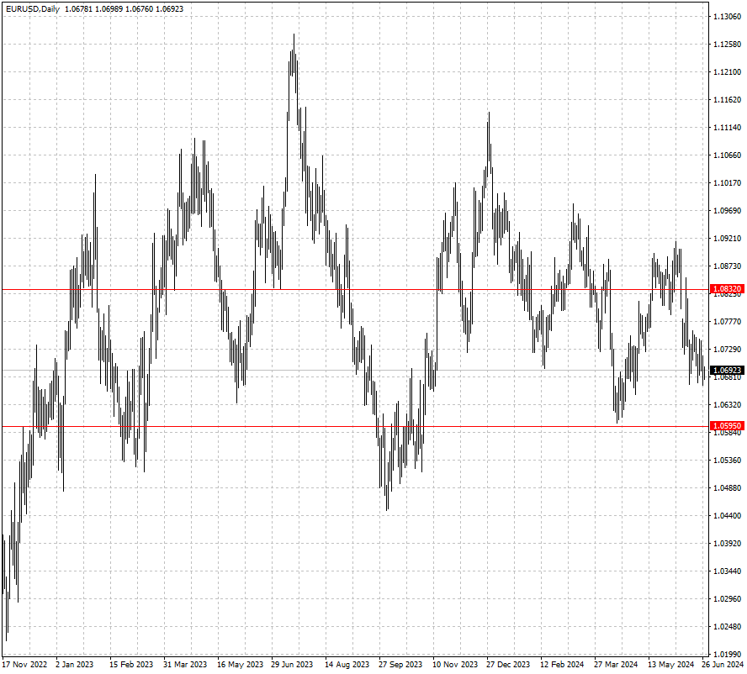Click the 16 May 2023 date label
The width and height of the screenshot is (747, 674).
point(240,664)
